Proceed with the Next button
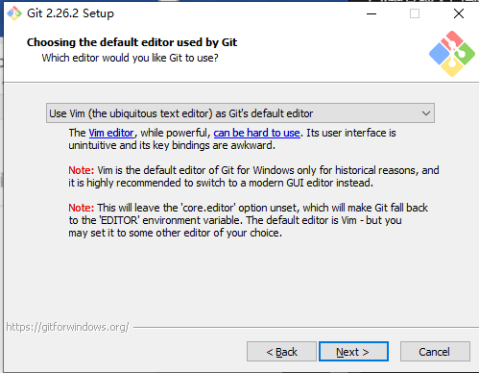479x373 pixels. 353,352
